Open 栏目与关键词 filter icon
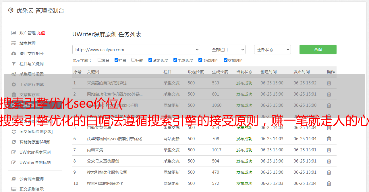The width and height of the screenshot is (369, 192). tap(13, 64)
